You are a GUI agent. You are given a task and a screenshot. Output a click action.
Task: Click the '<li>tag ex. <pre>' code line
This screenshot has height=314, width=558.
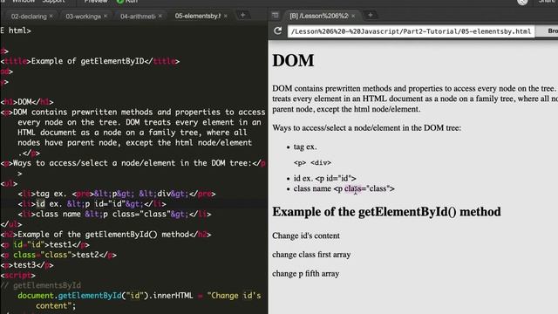[117, 194]
